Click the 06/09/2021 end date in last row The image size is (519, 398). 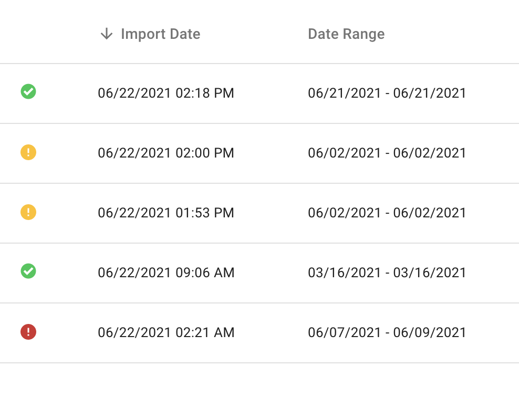[430, 333]
